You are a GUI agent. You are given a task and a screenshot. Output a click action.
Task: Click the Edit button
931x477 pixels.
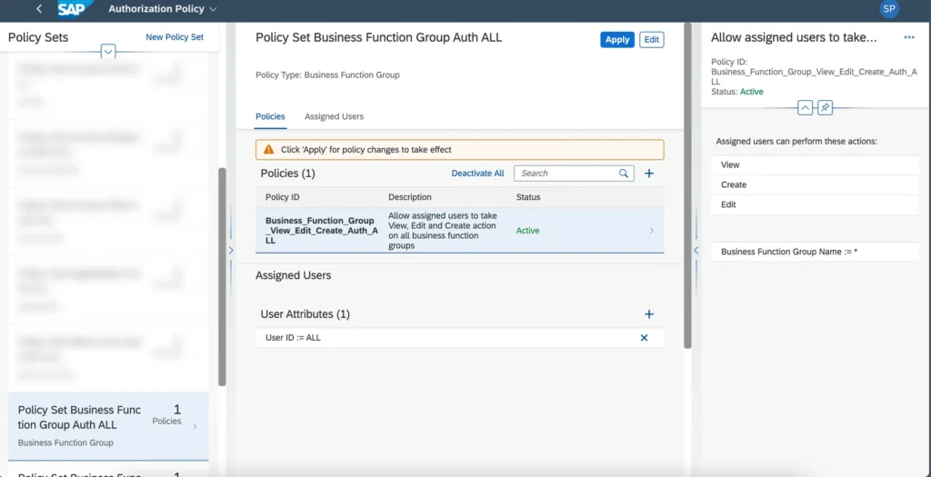(651, 40)
